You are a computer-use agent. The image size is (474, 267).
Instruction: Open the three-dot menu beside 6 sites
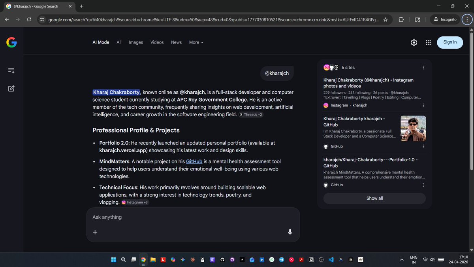pyautogui.click(x=423, y=67)
